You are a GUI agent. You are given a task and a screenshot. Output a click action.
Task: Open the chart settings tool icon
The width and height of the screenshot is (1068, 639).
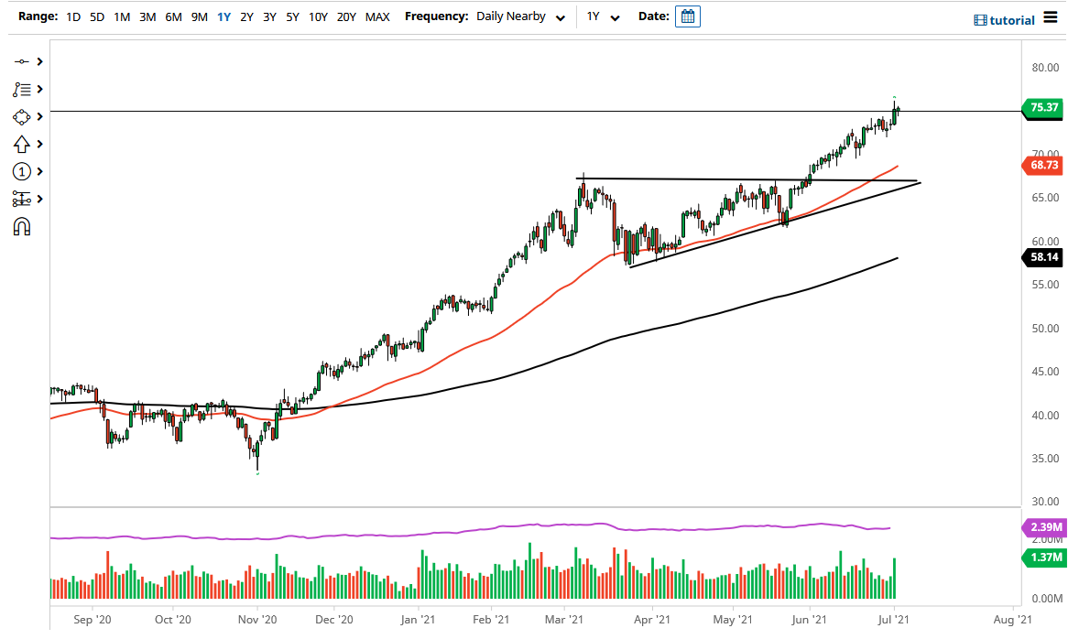[x=23, y=199]
